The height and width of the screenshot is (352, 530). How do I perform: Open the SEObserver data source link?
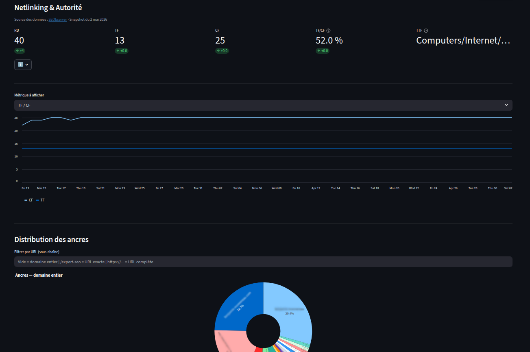coord(58,19)
